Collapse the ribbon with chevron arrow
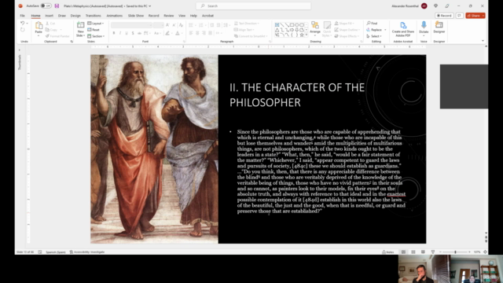The height and width of the screenshot is (283, 503). 483,41
